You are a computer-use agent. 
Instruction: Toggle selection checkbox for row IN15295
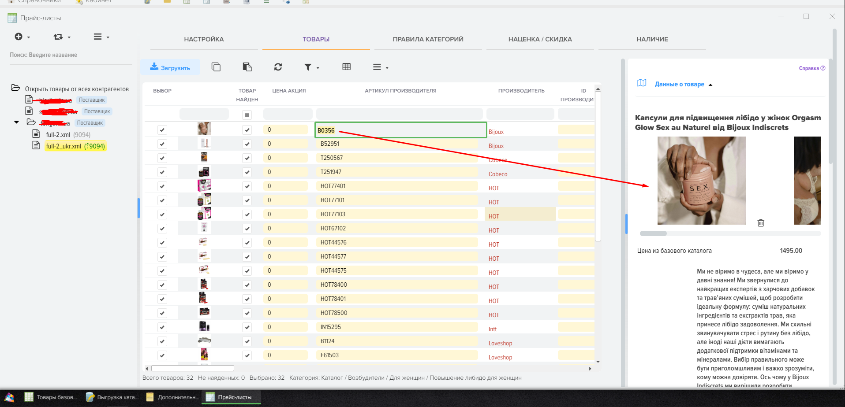(162, 327)
